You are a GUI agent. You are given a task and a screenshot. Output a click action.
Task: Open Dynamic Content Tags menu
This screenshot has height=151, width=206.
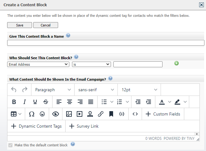click(36, 126)
